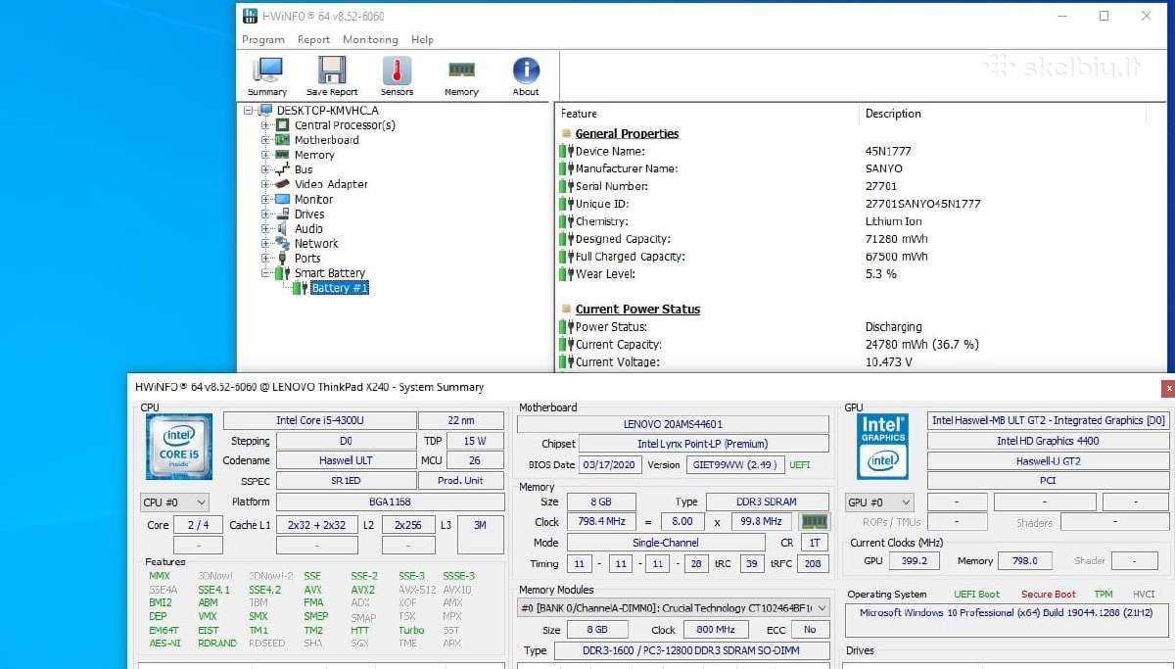Close the System Summary window
Screen dimensions: 1175x669
1167,388
